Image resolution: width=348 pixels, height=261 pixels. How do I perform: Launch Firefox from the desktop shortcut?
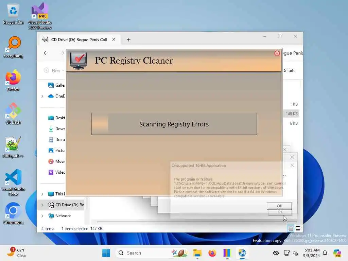point(13,80)
